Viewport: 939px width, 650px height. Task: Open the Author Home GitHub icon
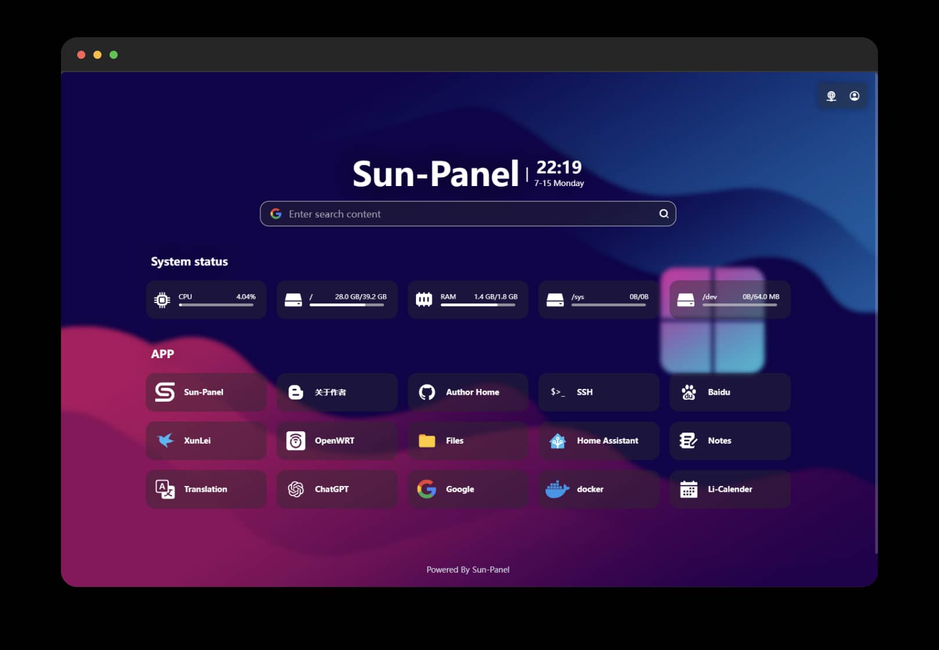427,392
